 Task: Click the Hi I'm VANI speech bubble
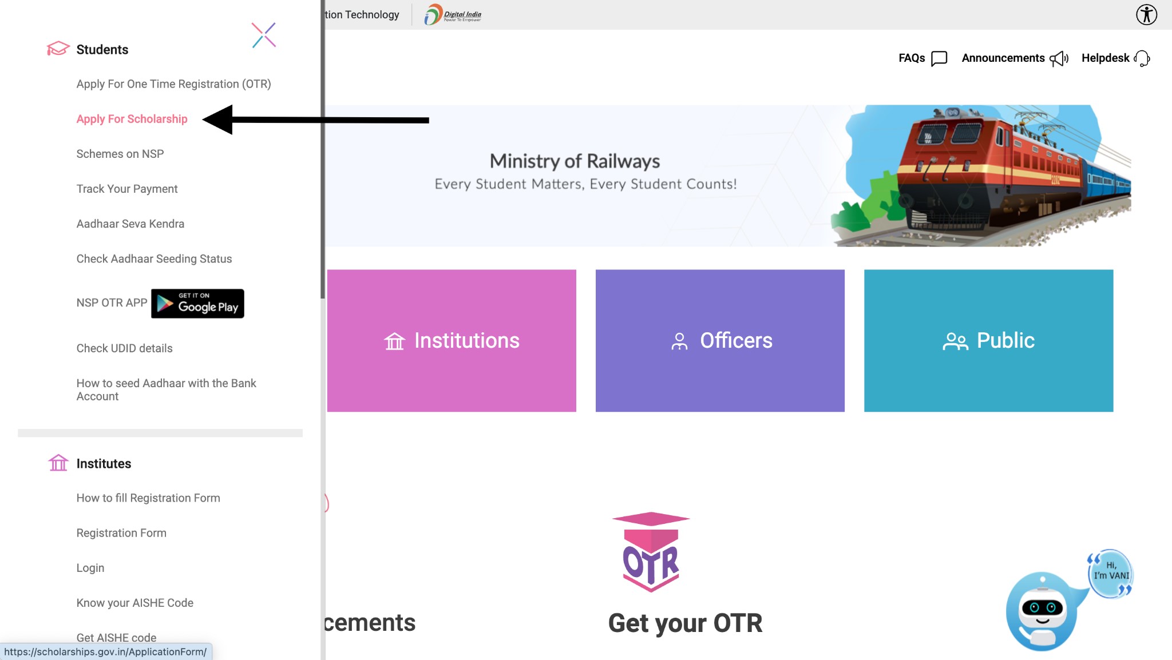[x=1111, y=574]
